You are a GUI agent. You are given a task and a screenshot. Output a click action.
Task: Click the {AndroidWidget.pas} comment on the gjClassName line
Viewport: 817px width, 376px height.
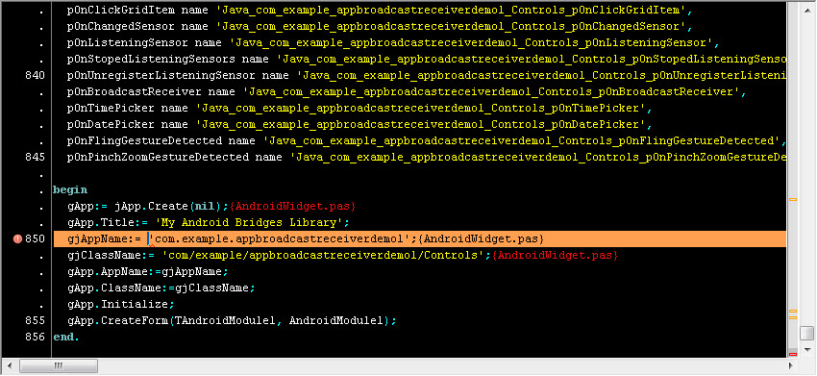555,256
